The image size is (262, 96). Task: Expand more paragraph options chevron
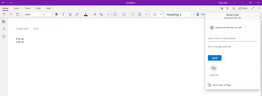coord(146,15)
